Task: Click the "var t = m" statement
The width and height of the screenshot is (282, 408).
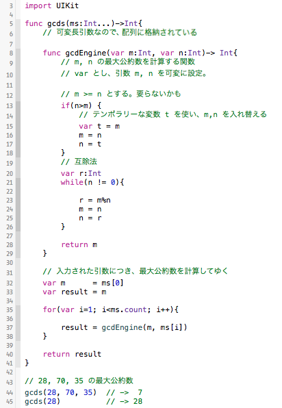Action: tap(99, 127)
